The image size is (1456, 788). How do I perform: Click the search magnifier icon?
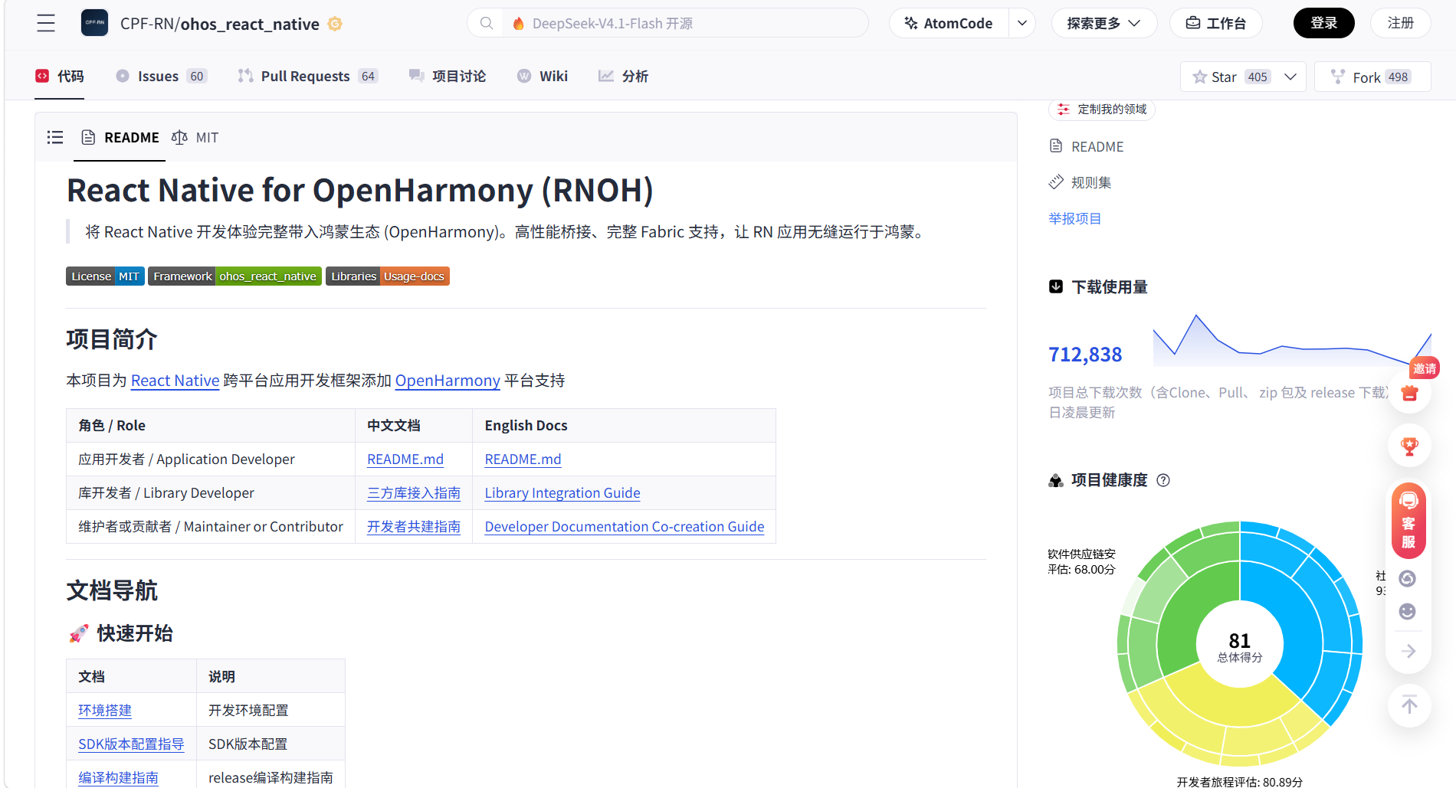click(487, 23)
